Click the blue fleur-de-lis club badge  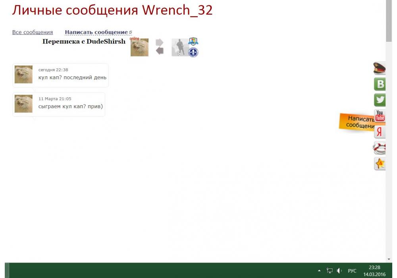click(x=193, y=52)
